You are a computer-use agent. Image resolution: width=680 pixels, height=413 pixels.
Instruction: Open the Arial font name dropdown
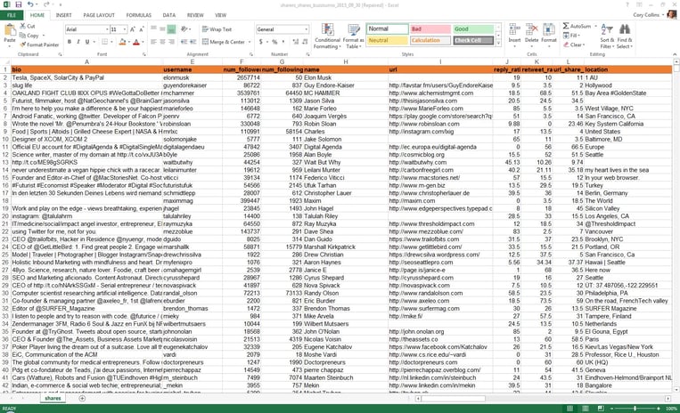[x=107, y=29]
